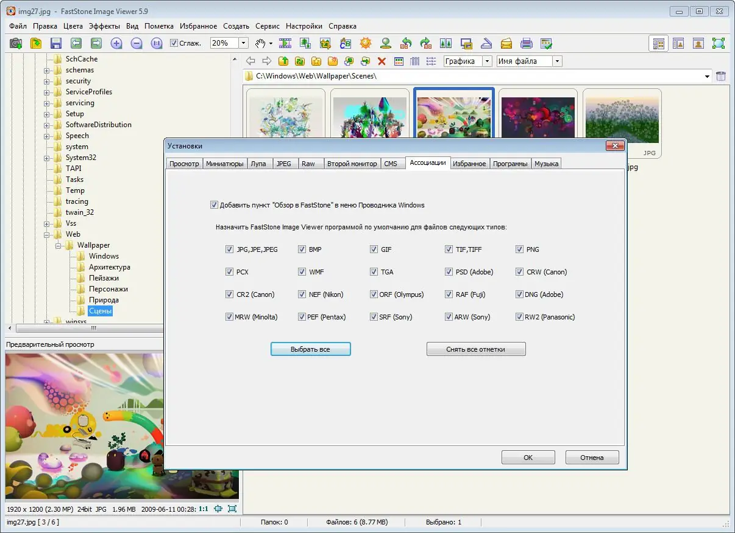Image resolution: width=735 pixels, height=533 pixels.
Task: Switch to the Миниатюры settings tab
Action: pyautogui.click(x=225, y=164)
